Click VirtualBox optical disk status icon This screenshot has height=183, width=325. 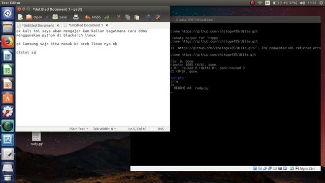(x=260, y=168)
